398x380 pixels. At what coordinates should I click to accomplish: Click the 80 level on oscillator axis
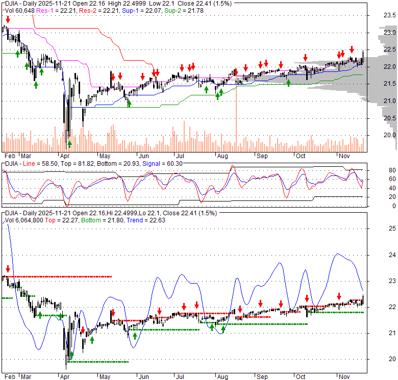392,170
